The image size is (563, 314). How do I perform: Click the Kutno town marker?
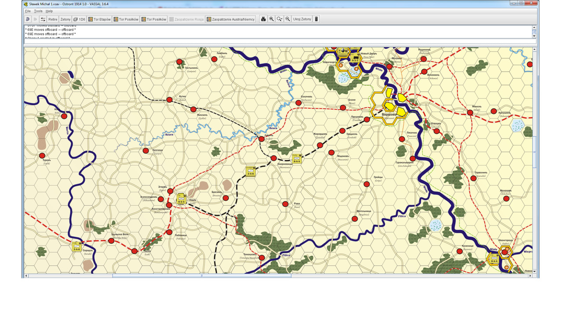169,100
